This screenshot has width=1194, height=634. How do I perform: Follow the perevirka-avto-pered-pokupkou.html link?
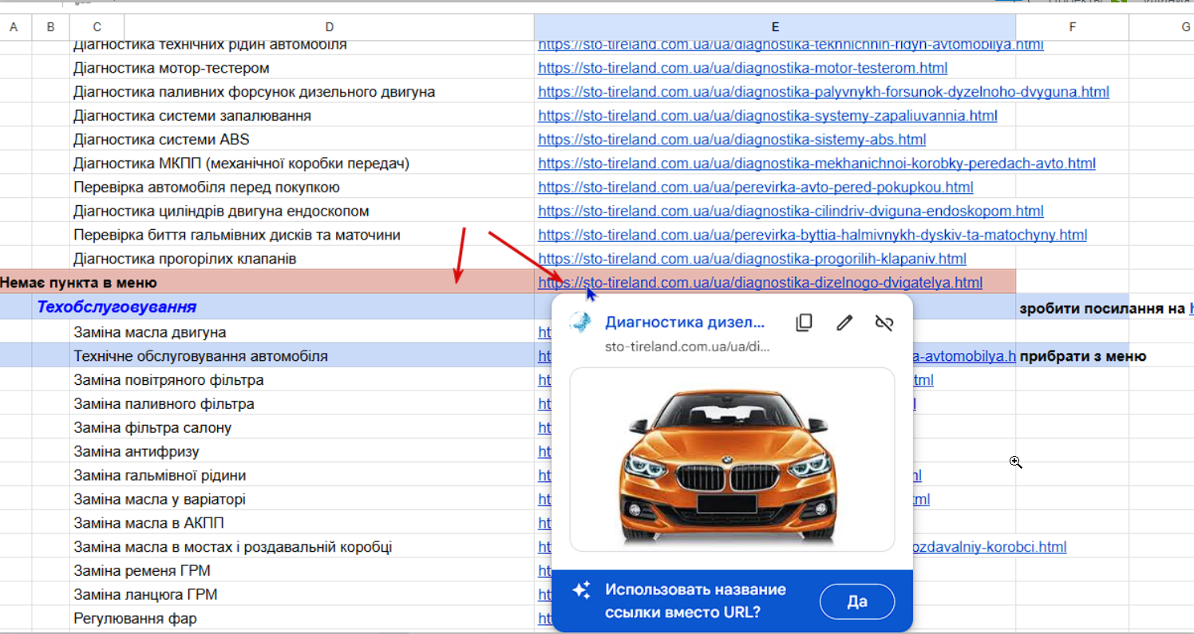pyautogui.click(x=755, y=188)
